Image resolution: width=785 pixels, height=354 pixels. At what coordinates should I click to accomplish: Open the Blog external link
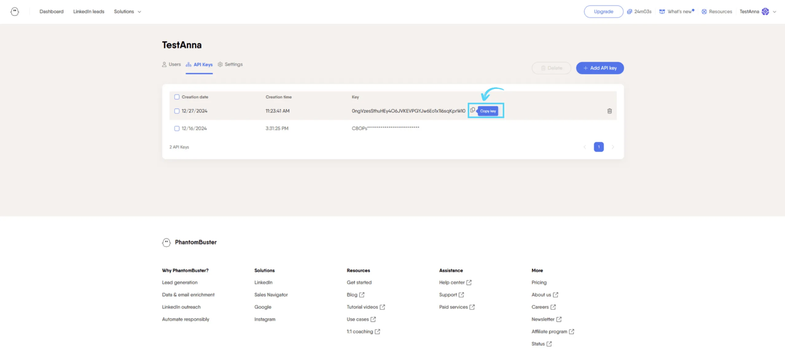[x=356, y=295]
